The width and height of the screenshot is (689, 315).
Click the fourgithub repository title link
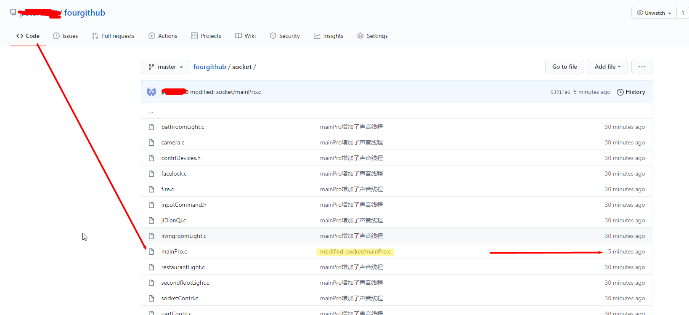pyautogui.click(x=85, y=13)
